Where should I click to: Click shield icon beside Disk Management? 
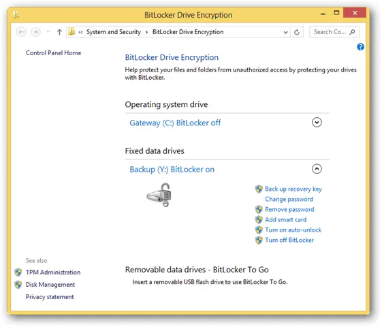point(18,284)
